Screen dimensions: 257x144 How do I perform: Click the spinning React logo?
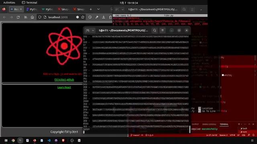64,46
